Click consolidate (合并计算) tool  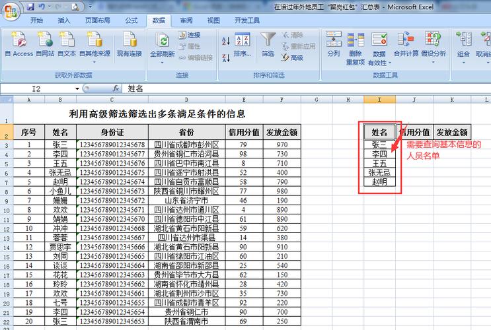406,44
